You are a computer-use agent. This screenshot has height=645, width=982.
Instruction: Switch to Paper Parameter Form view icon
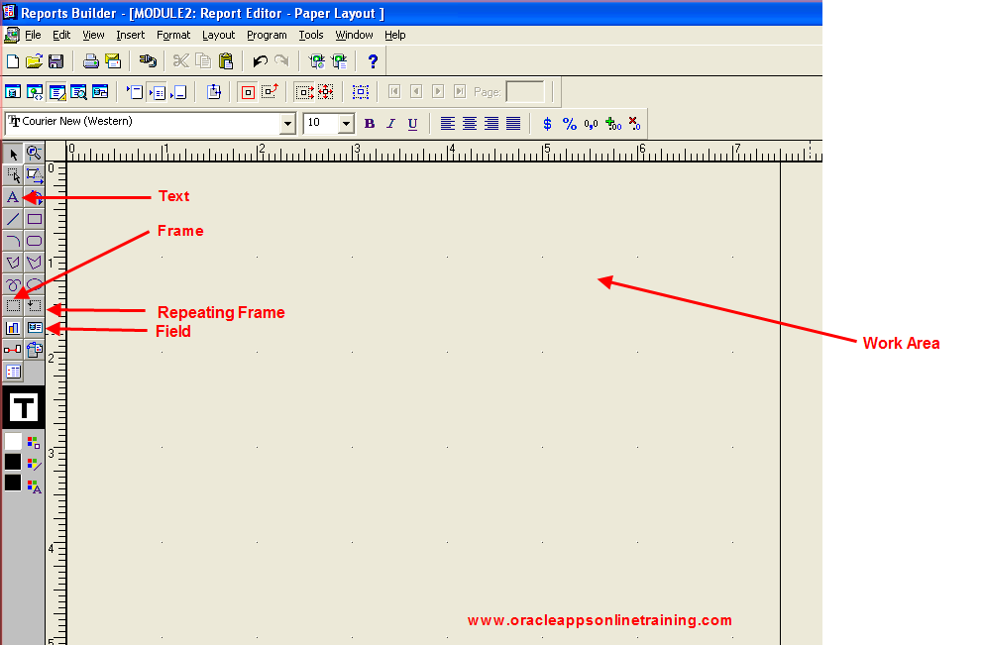tap(100, 92)
